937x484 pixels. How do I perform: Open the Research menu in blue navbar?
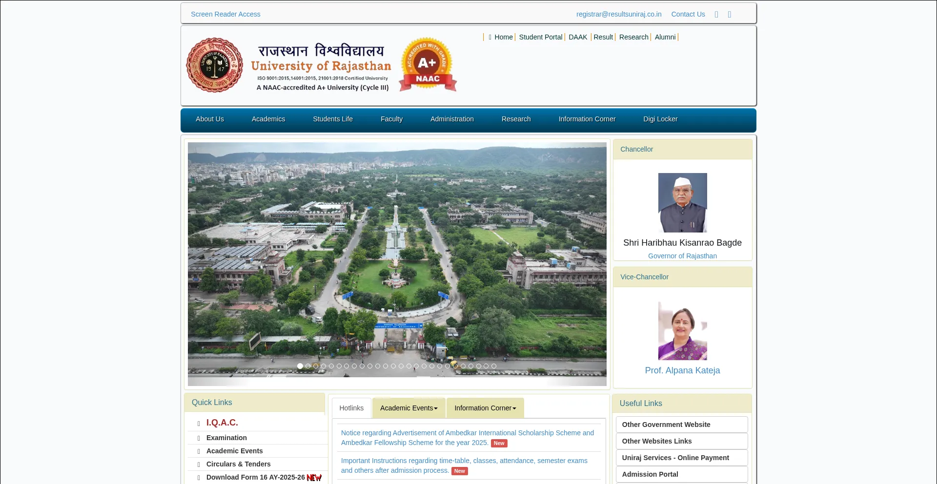(x=516, y=119)
